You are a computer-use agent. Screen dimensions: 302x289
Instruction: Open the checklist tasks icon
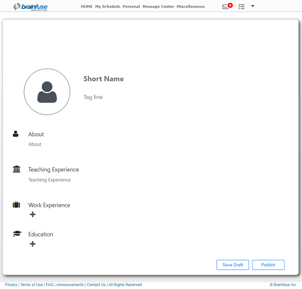click(x=241, y=7)
